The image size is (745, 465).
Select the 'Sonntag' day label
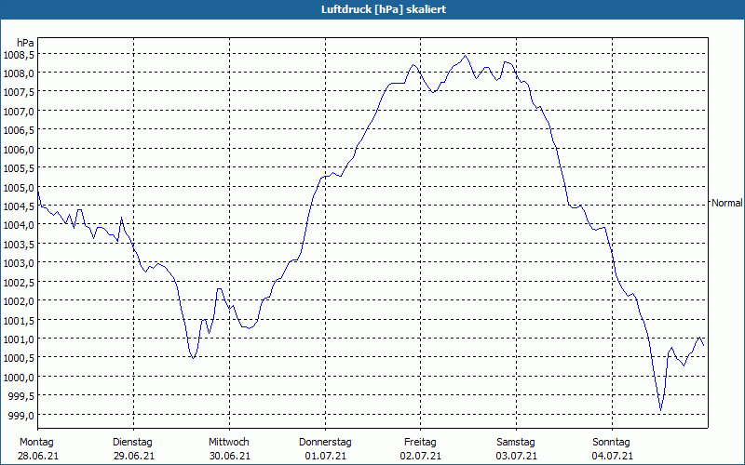pos(612,443)
